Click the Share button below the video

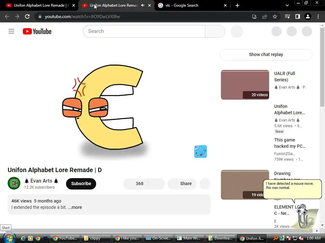(x=182, y=184)
